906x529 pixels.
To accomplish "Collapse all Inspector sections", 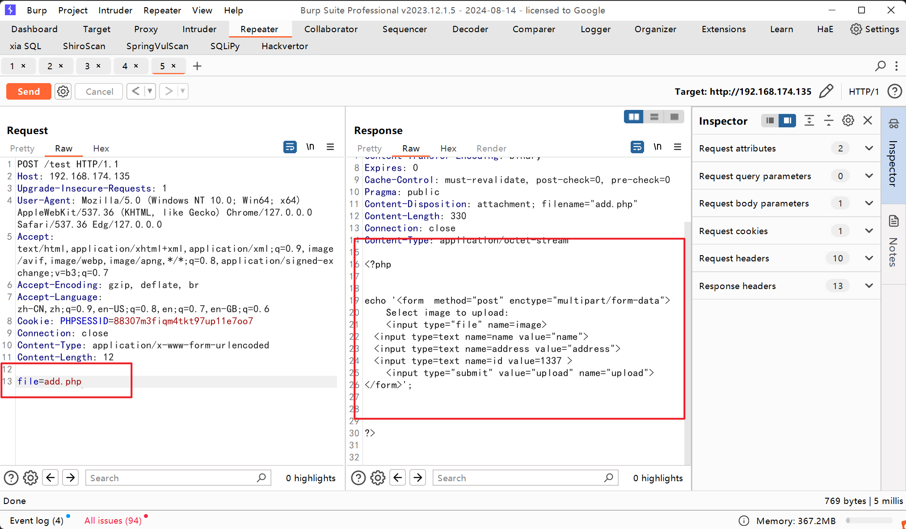I will 829,121.
